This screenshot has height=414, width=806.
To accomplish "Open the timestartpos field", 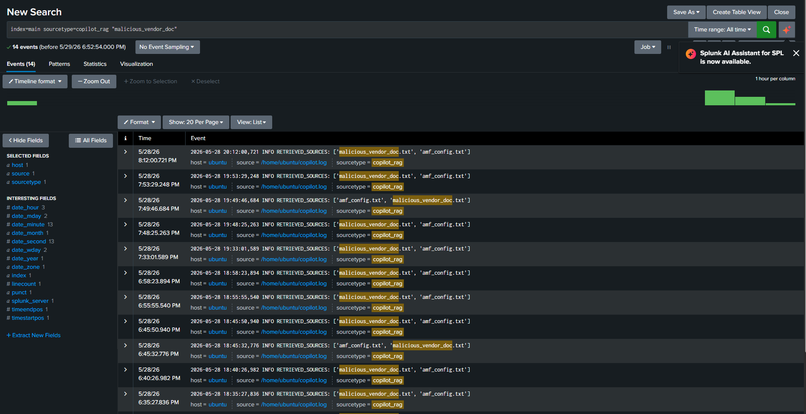I will pyautogui.click(x=28, y=318).
